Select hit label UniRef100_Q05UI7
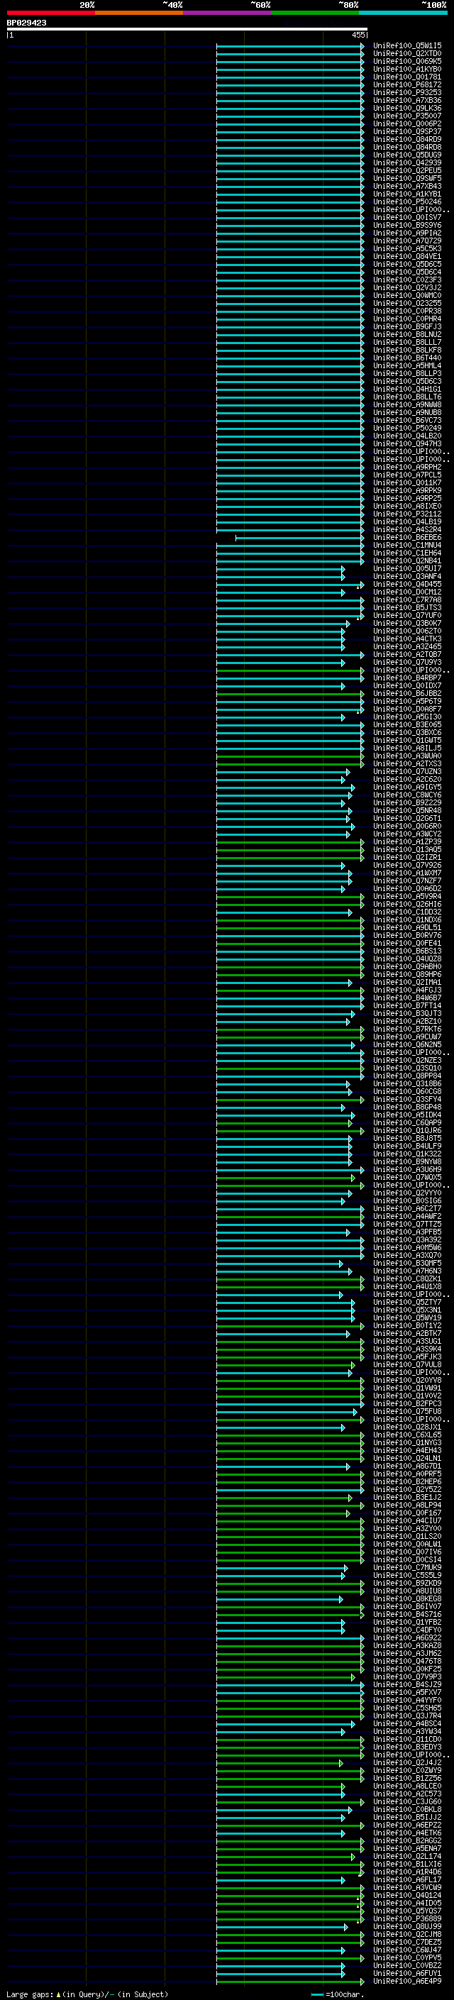 pyautogui.click(x=407, y=568)
